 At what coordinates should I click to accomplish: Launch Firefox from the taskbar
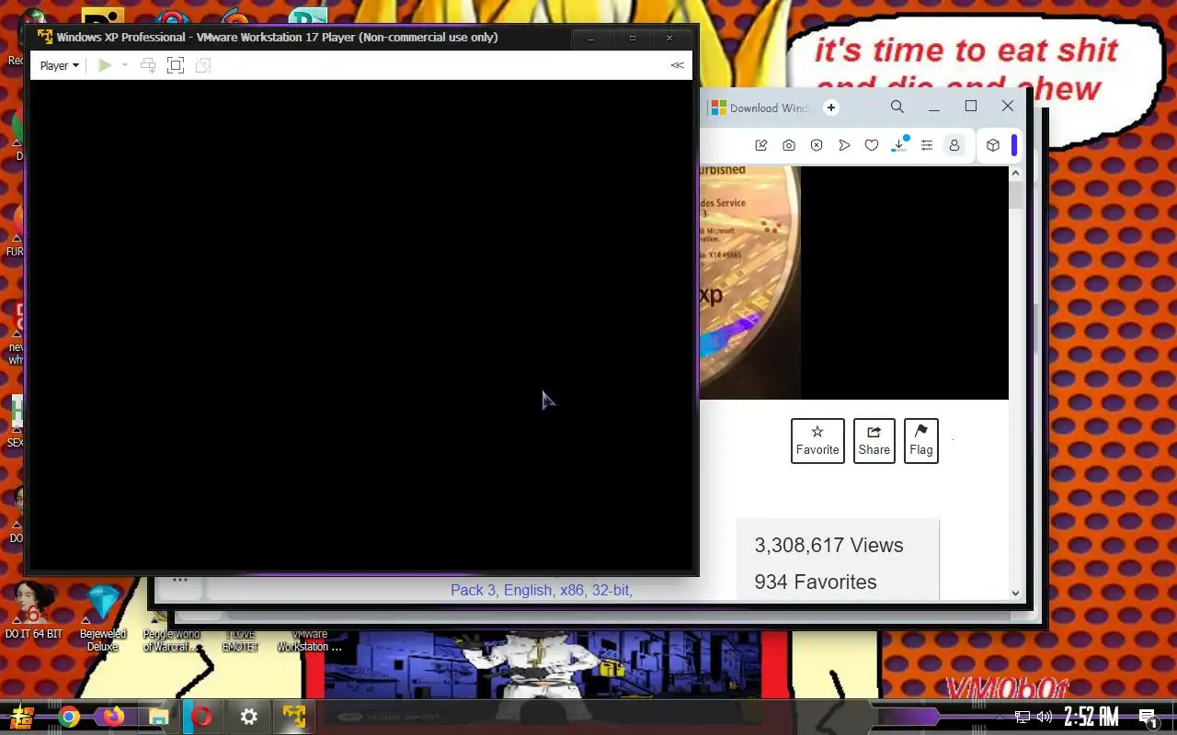(x=114, y=717)
